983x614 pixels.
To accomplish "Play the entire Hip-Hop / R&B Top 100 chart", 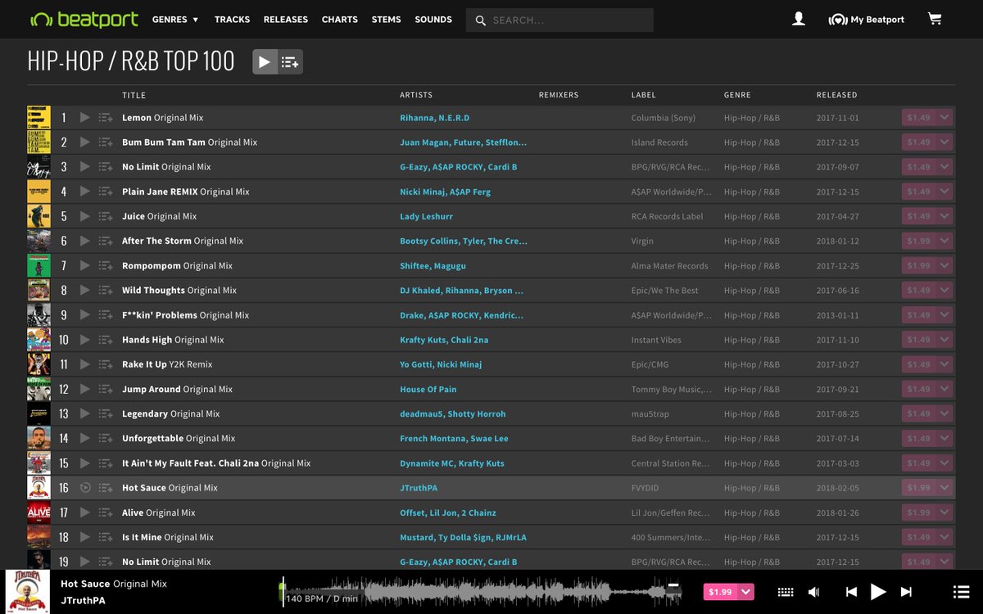I will coord(265,61).
